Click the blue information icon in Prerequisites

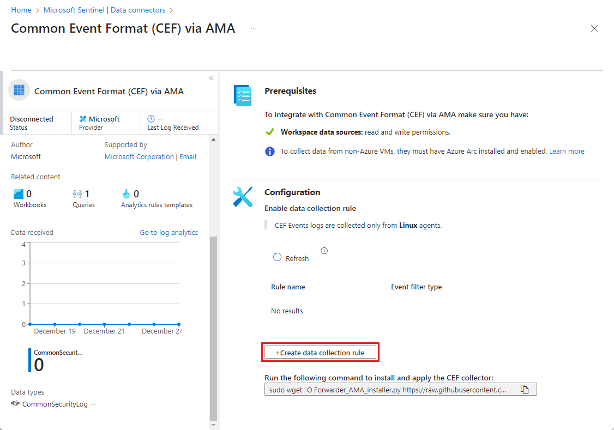click(269, 152)
